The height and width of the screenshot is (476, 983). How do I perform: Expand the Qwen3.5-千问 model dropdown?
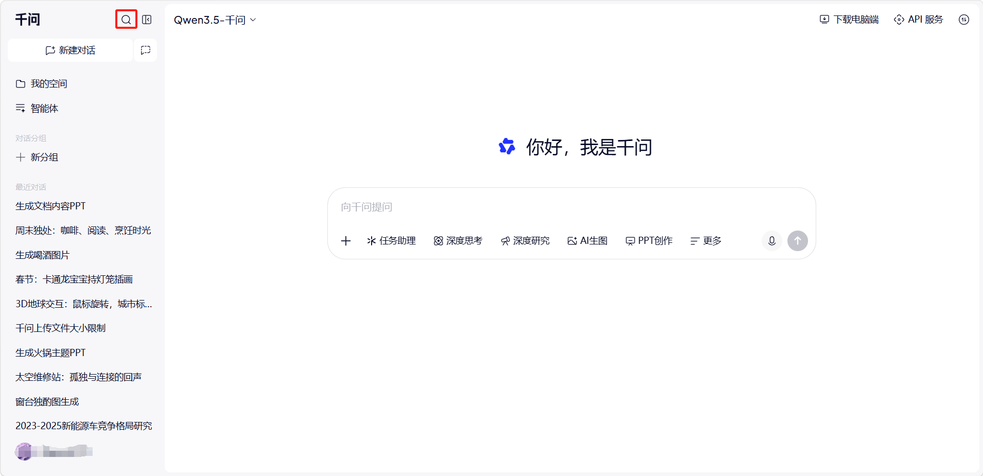[x=215, y=20]
